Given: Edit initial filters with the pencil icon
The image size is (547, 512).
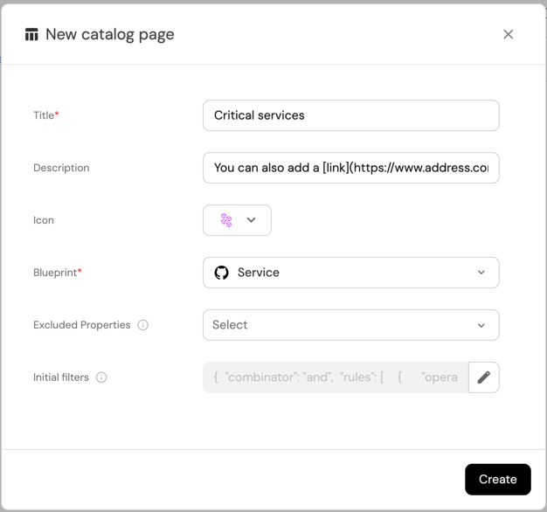Looking at the screenshot, I should click(484, 377).
